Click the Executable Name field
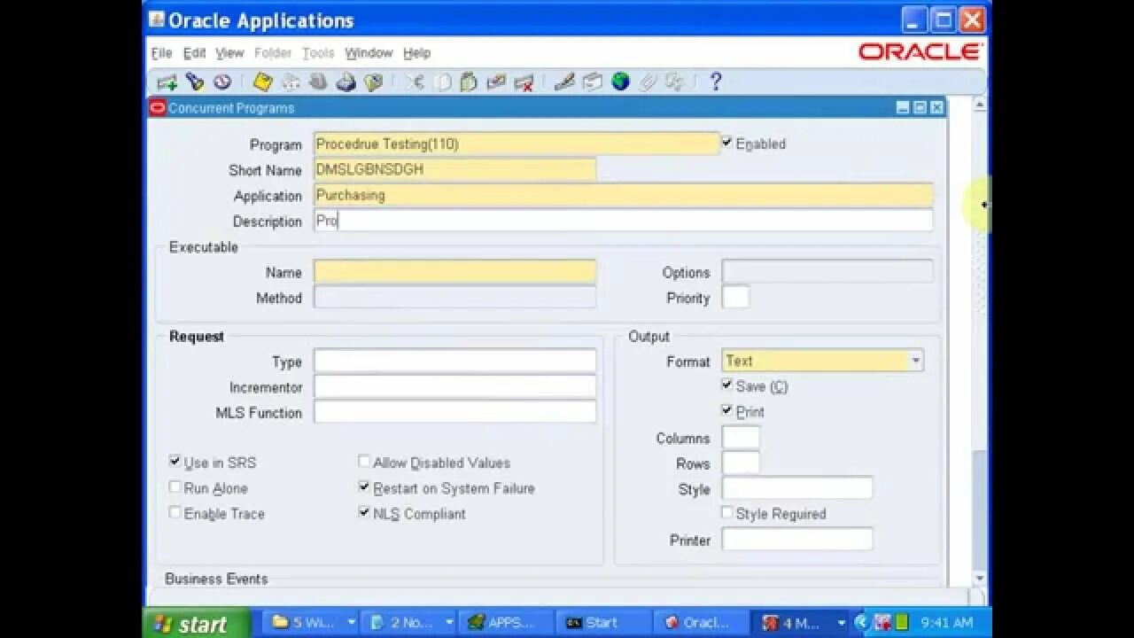This screenshot has width=1134, height=638. click(x=454, y=272)
